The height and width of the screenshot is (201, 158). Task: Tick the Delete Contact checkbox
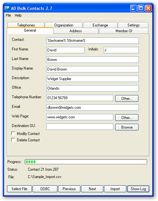pos(13,140)
